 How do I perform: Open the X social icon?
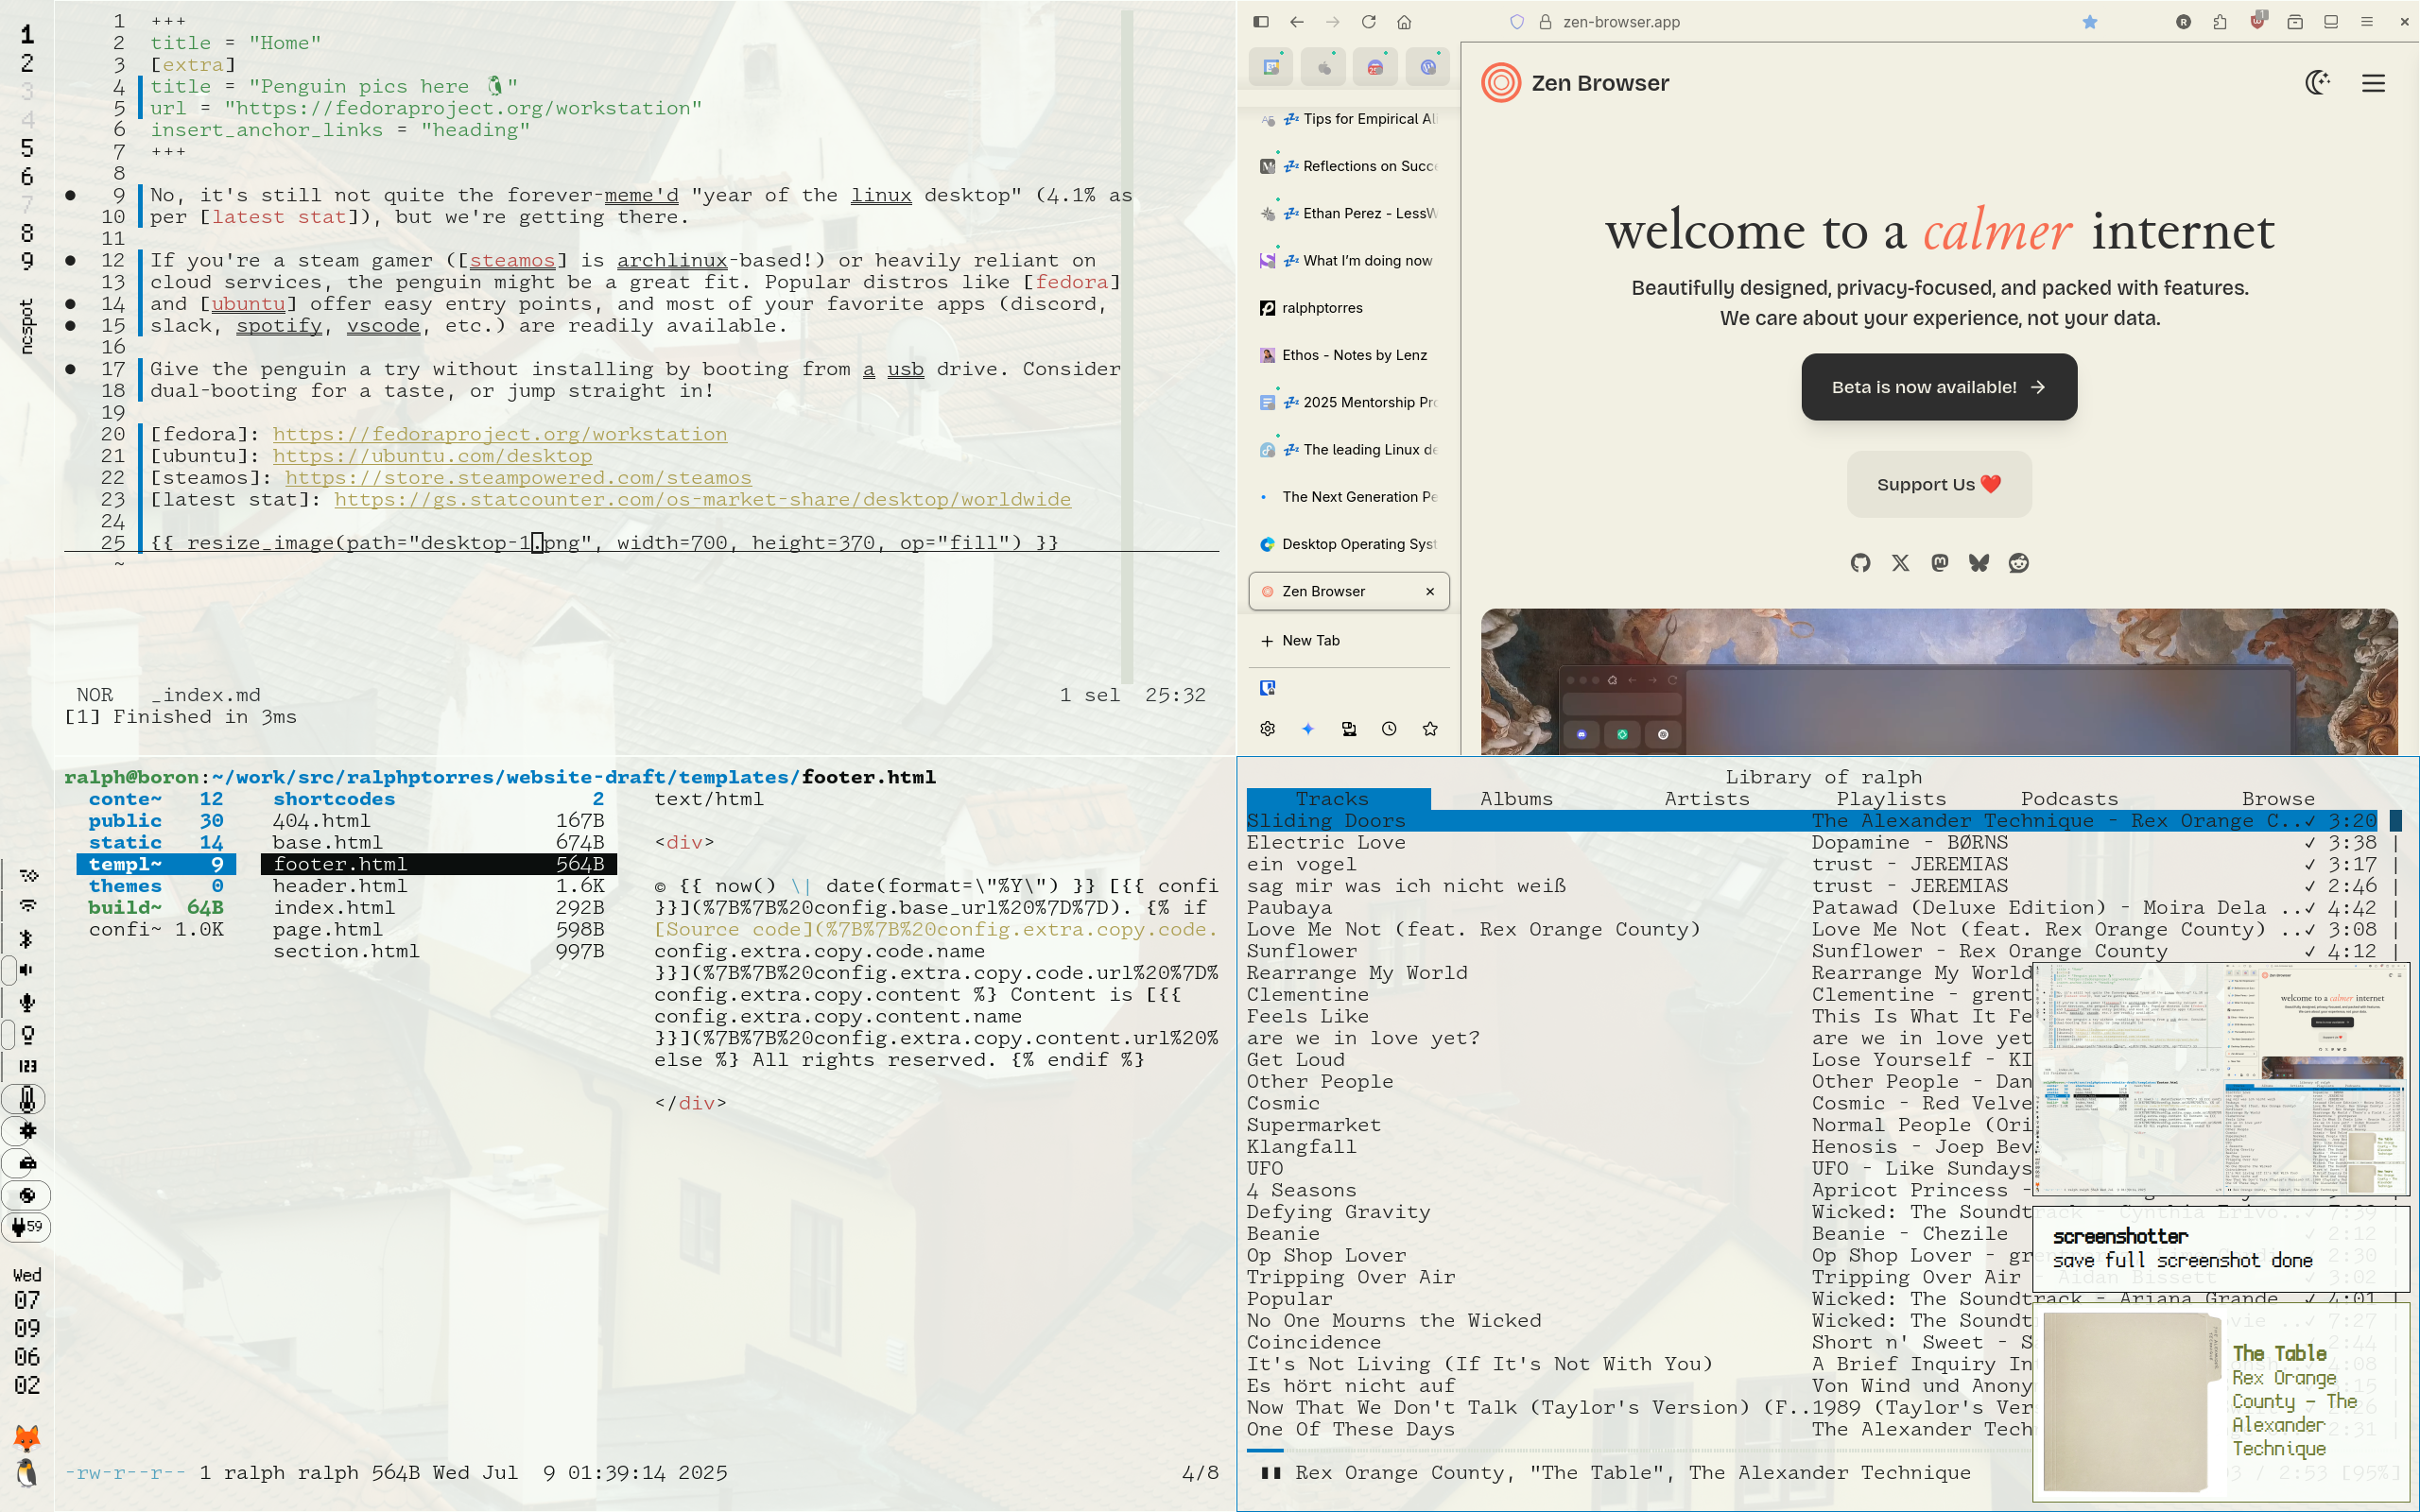tap(1900, 563)
